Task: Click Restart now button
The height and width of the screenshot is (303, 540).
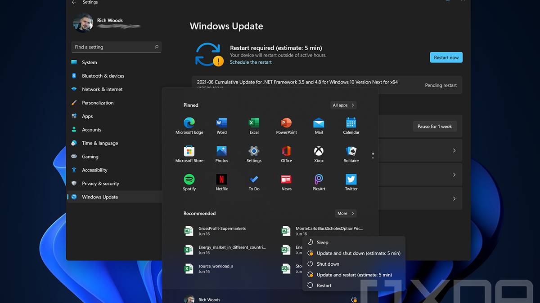Action: point(446,57)
